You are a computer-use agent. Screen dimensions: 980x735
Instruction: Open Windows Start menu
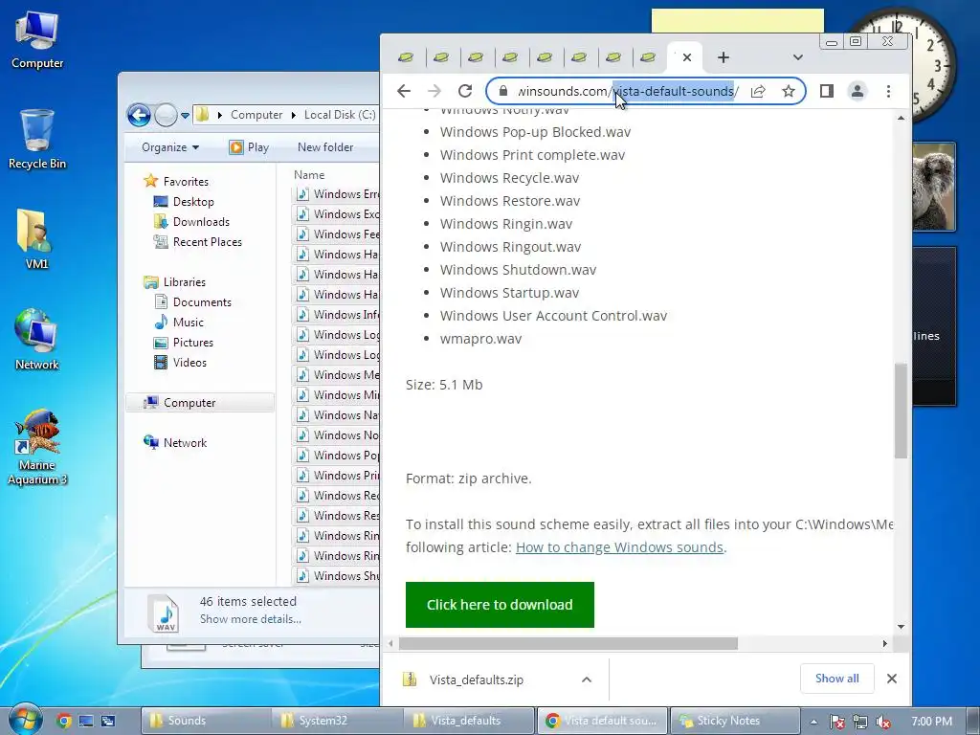(25, 720)
